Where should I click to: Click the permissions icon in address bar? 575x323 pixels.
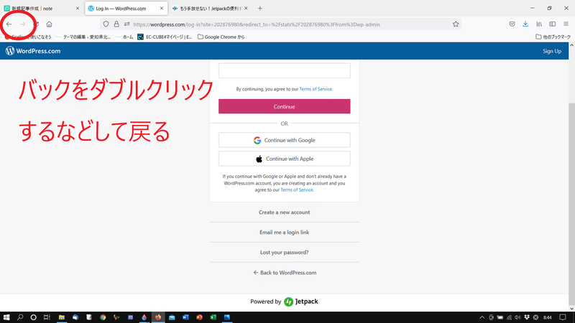pyautogui.click(x=127, y=24)
